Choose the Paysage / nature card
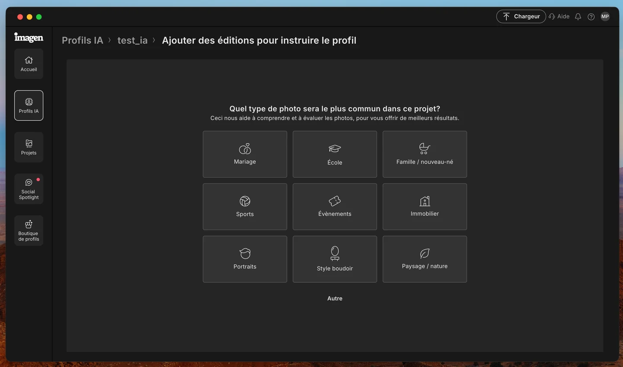This screenshot has height=367, width=623. pyautogui.click(x=425, y=259)
